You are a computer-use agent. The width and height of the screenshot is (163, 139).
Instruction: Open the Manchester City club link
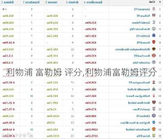140,29
